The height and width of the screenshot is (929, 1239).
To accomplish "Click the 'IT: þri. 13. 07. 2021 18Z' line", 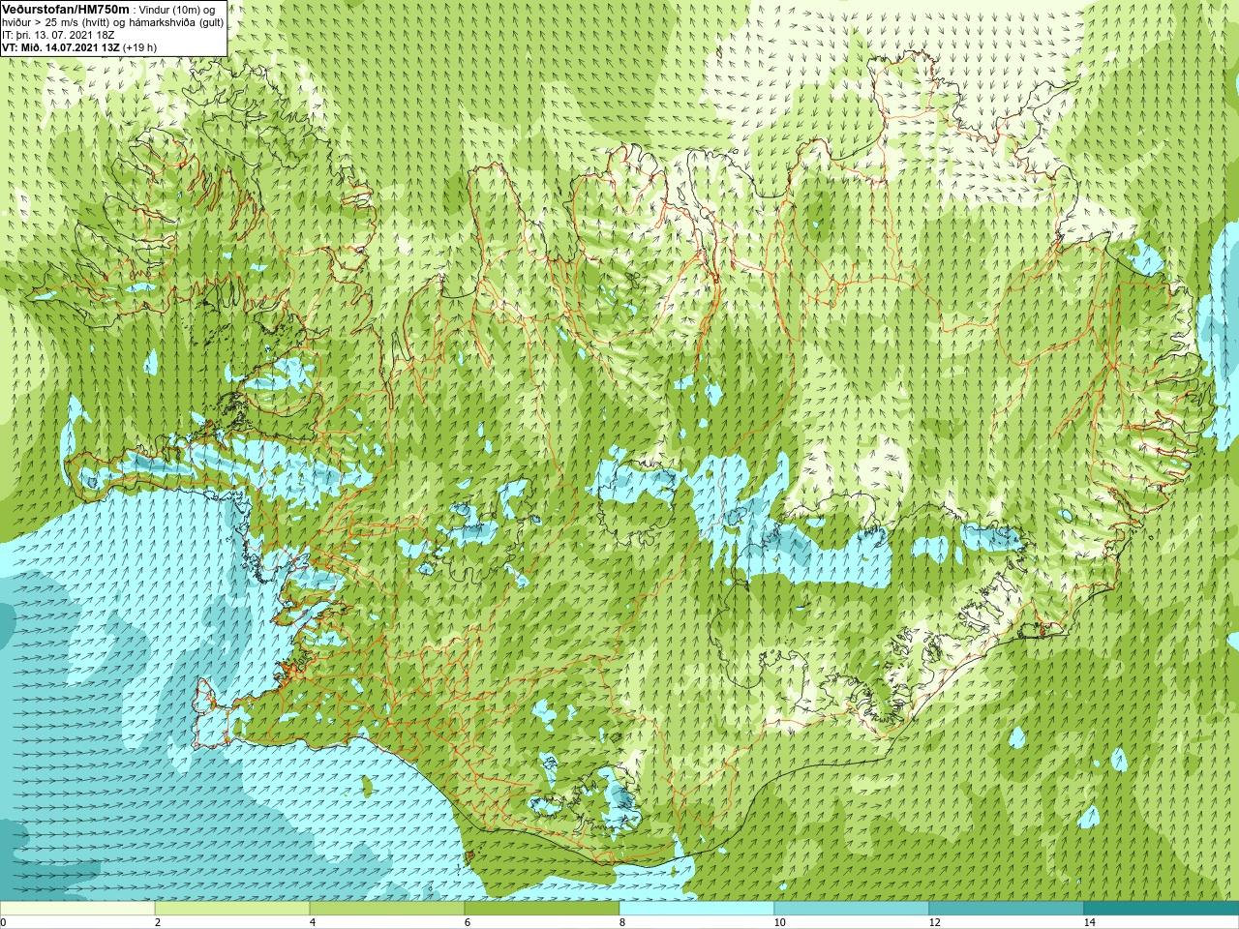I will [x=58, y=35].
